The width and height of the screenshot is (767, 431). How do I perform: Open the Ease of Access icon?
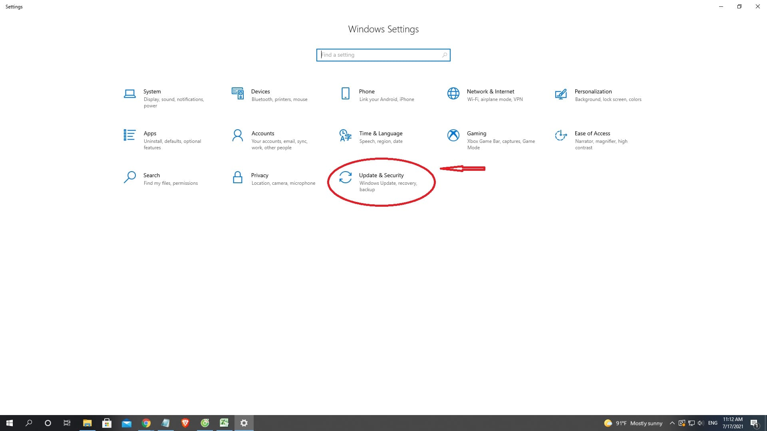[x=561, y=135]
